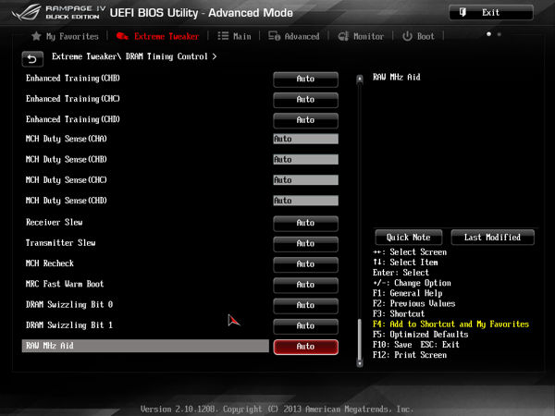Click the Quick Note button
555x416 pixels.
[x=409, y=238]
